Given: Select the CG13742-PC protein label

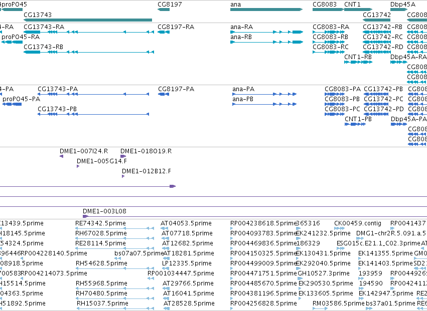Looking at the screenshot, I should pos(384,99).
